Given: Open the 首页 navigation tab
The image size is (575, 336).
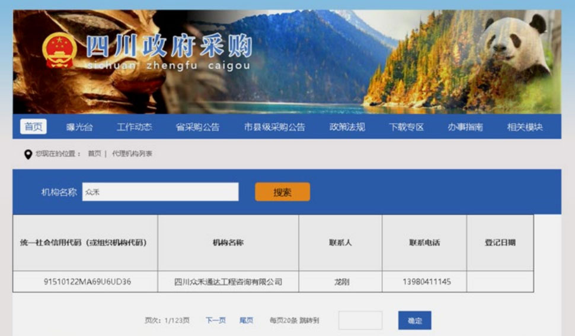Looking at the screenshot, I should (x=33, y=127).
